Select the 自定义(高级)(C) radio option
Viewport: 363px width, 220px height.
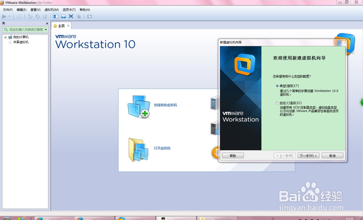[277, 103]
